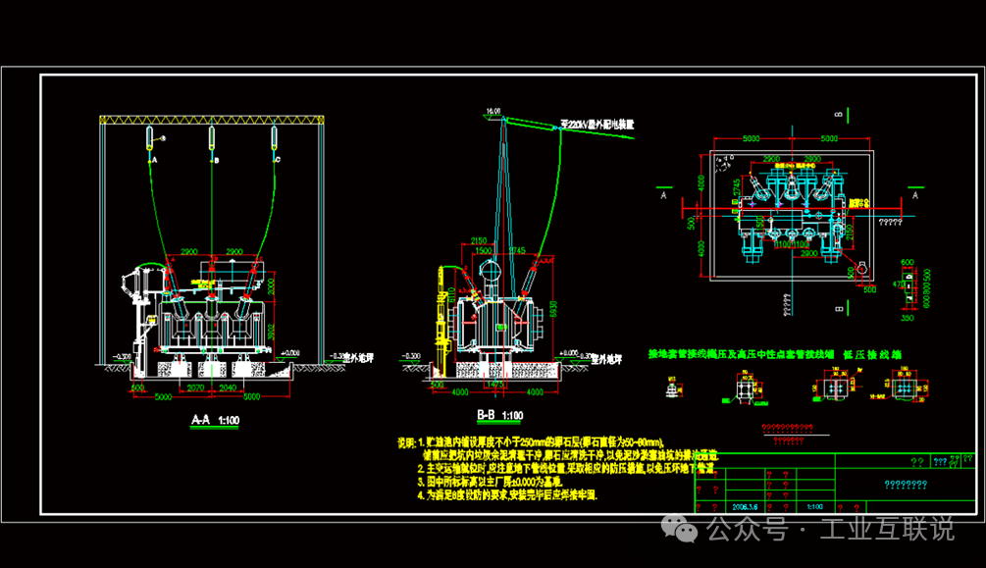Click white "?????" label right of plan view
The width and height of the screenshot is (986, 568).
[890, 222]
